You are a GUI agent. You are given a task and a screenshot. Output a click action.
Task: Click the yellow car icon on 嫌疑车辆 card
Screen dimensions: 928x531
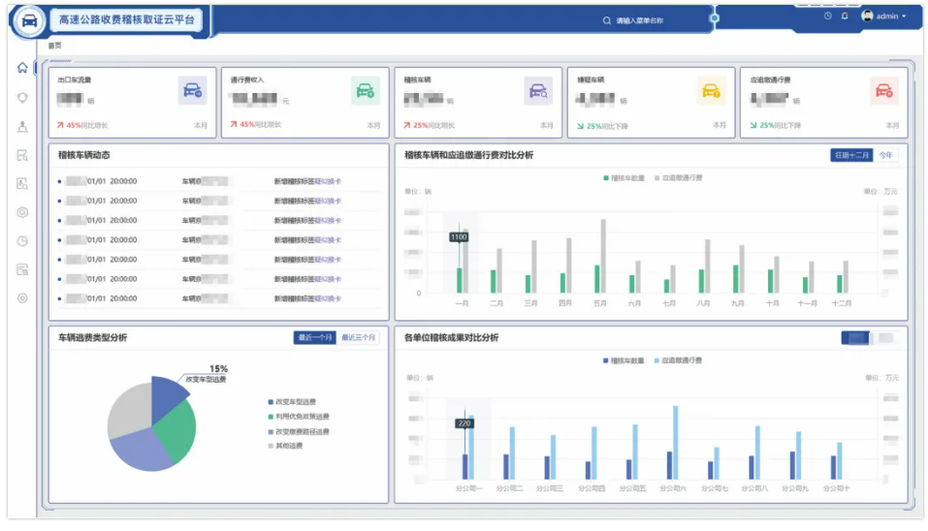tap(711, 91)
